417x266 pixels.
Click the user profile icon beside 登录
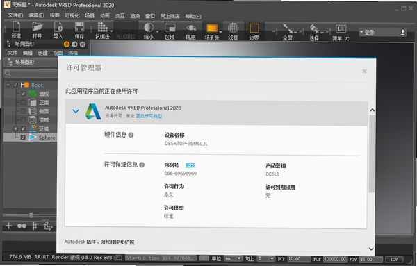coord(402,32)
